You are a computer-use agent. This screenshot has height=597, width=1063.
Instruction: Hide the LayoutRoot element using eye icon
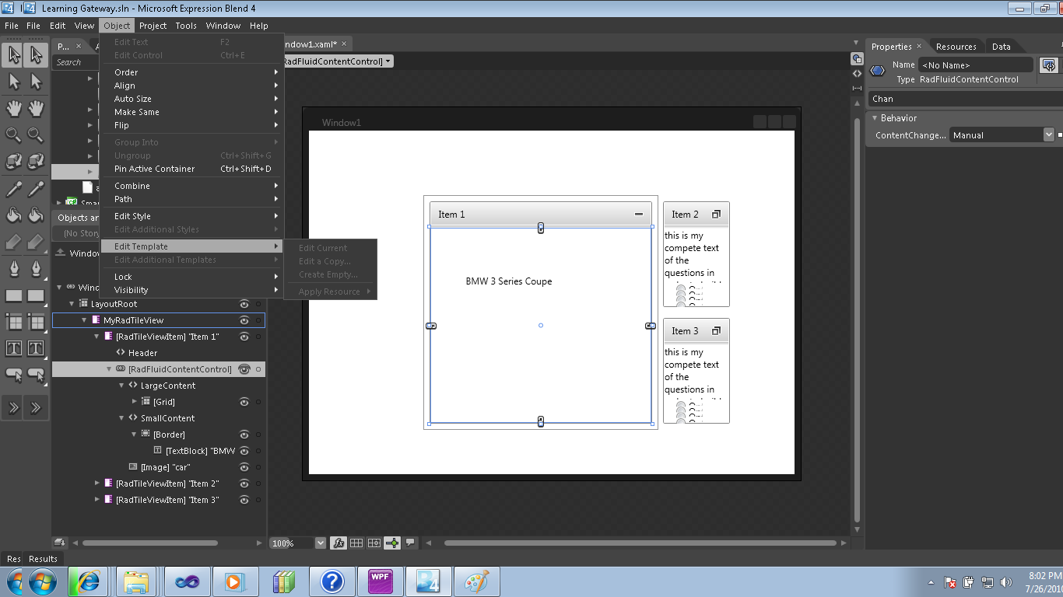[x=244, y=304]
